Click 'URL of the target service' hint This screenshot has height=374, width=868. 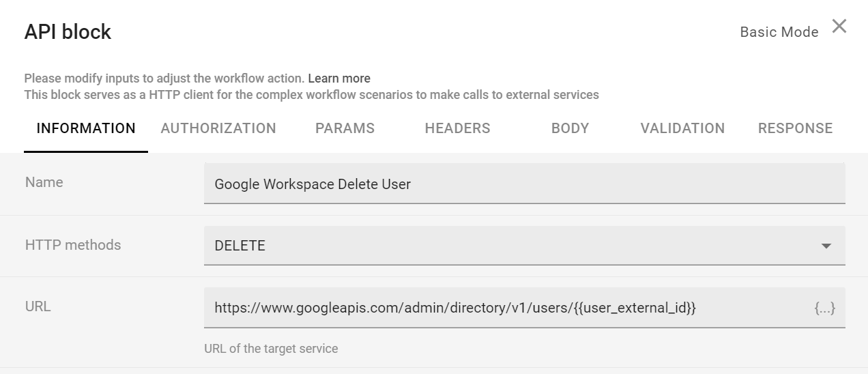tap(271, 349)
